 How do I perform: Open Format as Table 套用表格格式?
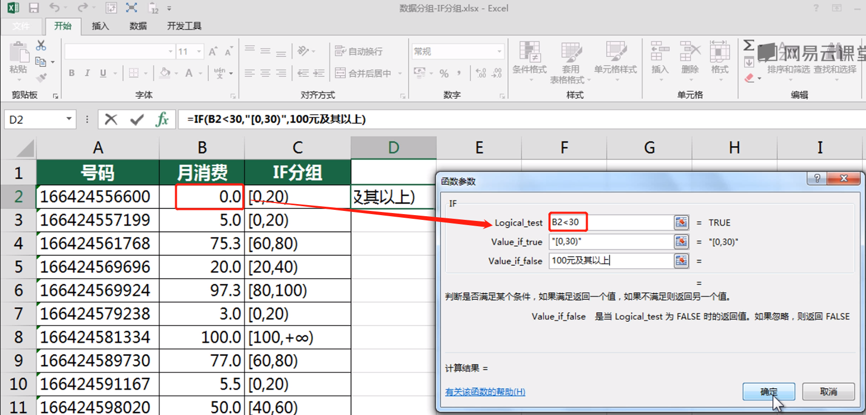(x=570, y=62)
